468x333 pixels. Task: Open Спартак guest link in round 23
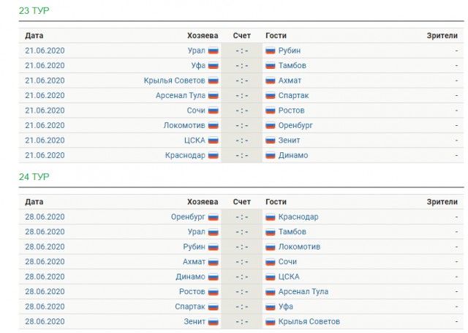click(293, 96)
